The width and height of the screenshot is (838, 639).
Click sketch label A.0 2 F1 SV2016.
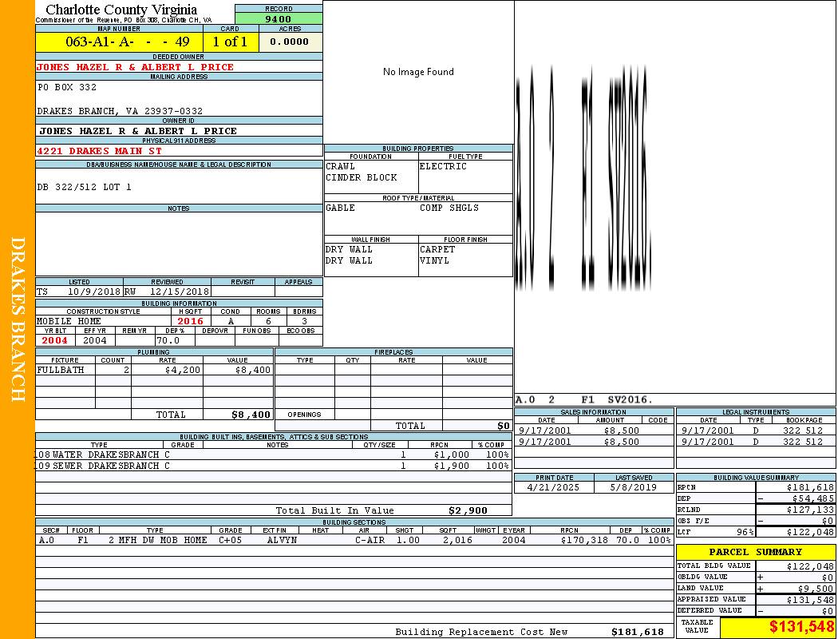coord(584,400)
